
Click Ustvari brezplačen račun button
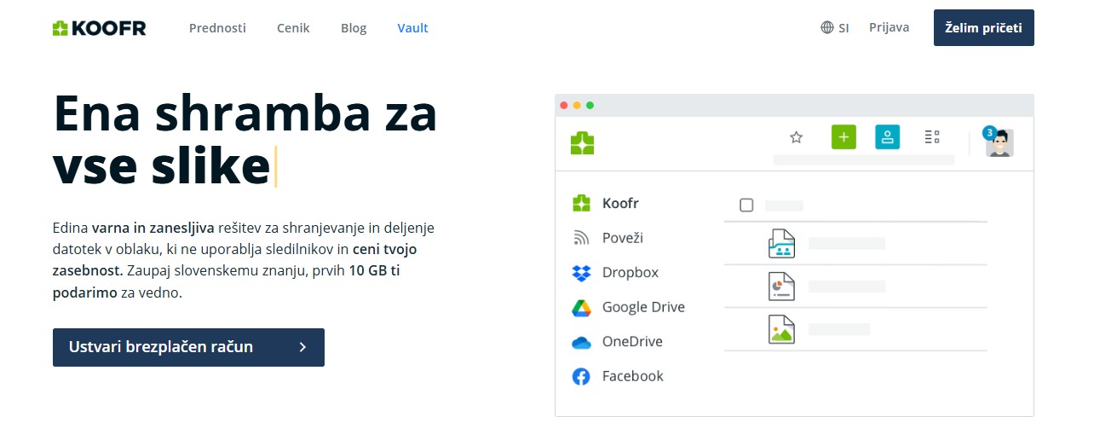pyautogui.click(x=188, y=347)
